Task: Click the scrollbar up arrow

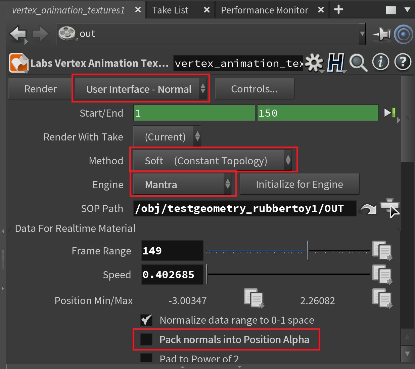Action: pos(407,337)
